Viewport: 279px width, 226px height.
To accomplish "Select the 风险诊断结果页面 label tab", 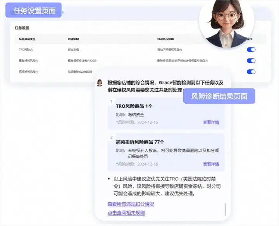I will tap(219, 96).
